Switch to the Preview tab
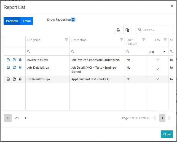 12,21
